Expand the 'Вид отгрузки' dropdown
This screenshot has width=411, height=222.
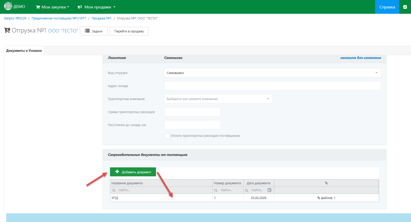(272, 73)
